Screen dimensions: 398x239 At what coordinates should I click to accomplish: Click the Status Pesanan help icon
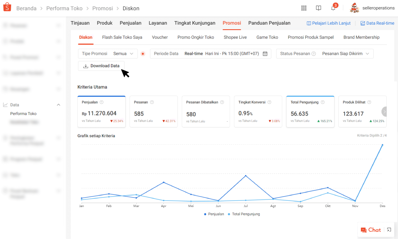314,54
